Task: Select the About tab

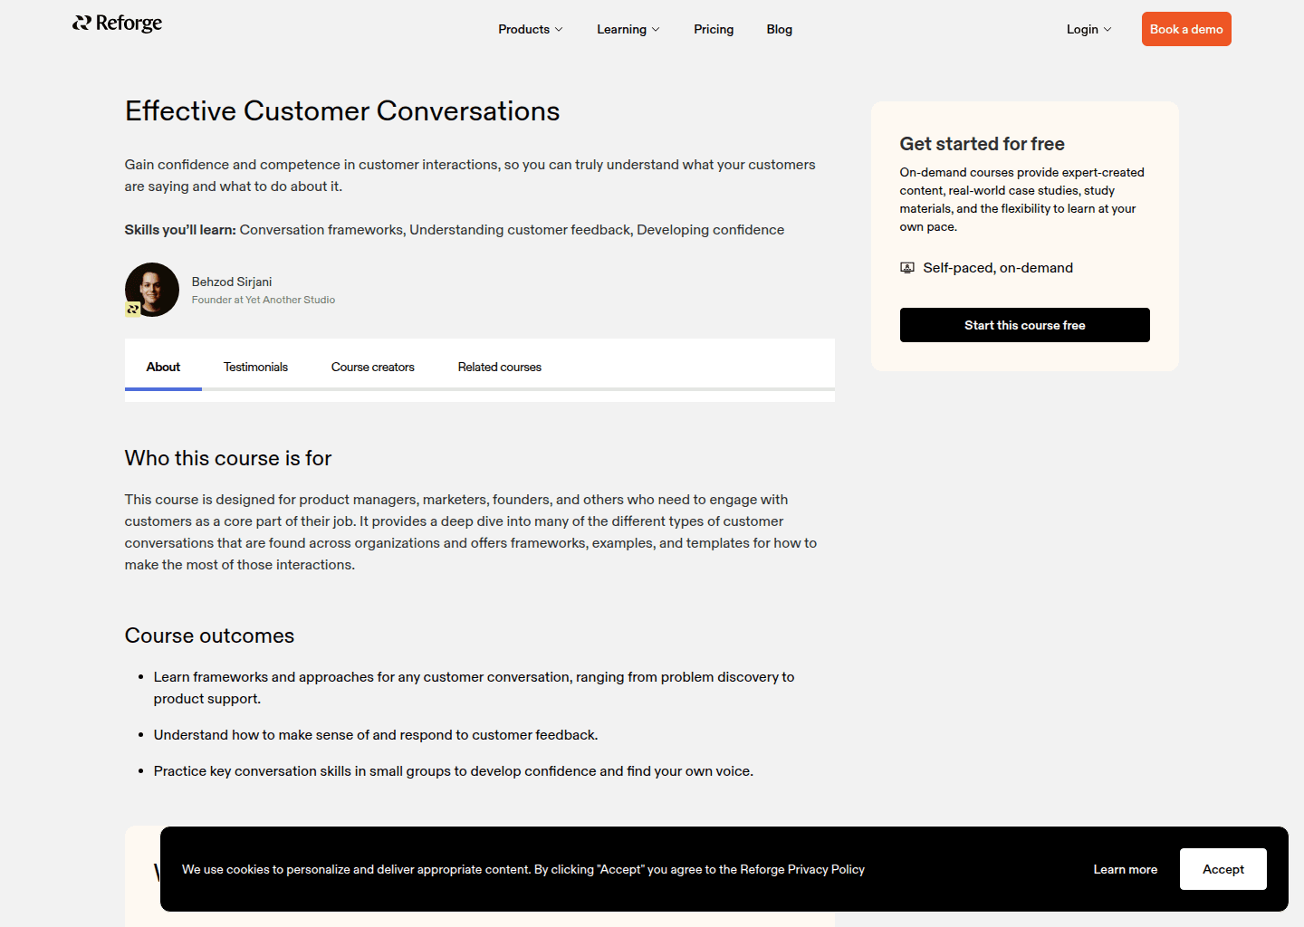Action: click(163, 367)
